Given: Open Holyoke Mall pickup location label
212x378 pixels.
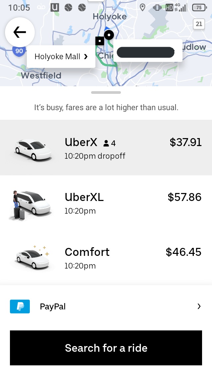Looking at the screenshot, I should pos(61,57).
